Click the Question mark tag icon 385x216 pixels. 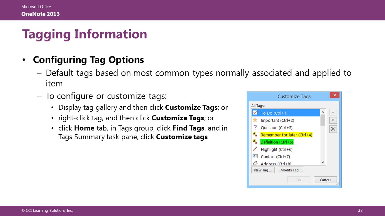click(x=255, y=127)
